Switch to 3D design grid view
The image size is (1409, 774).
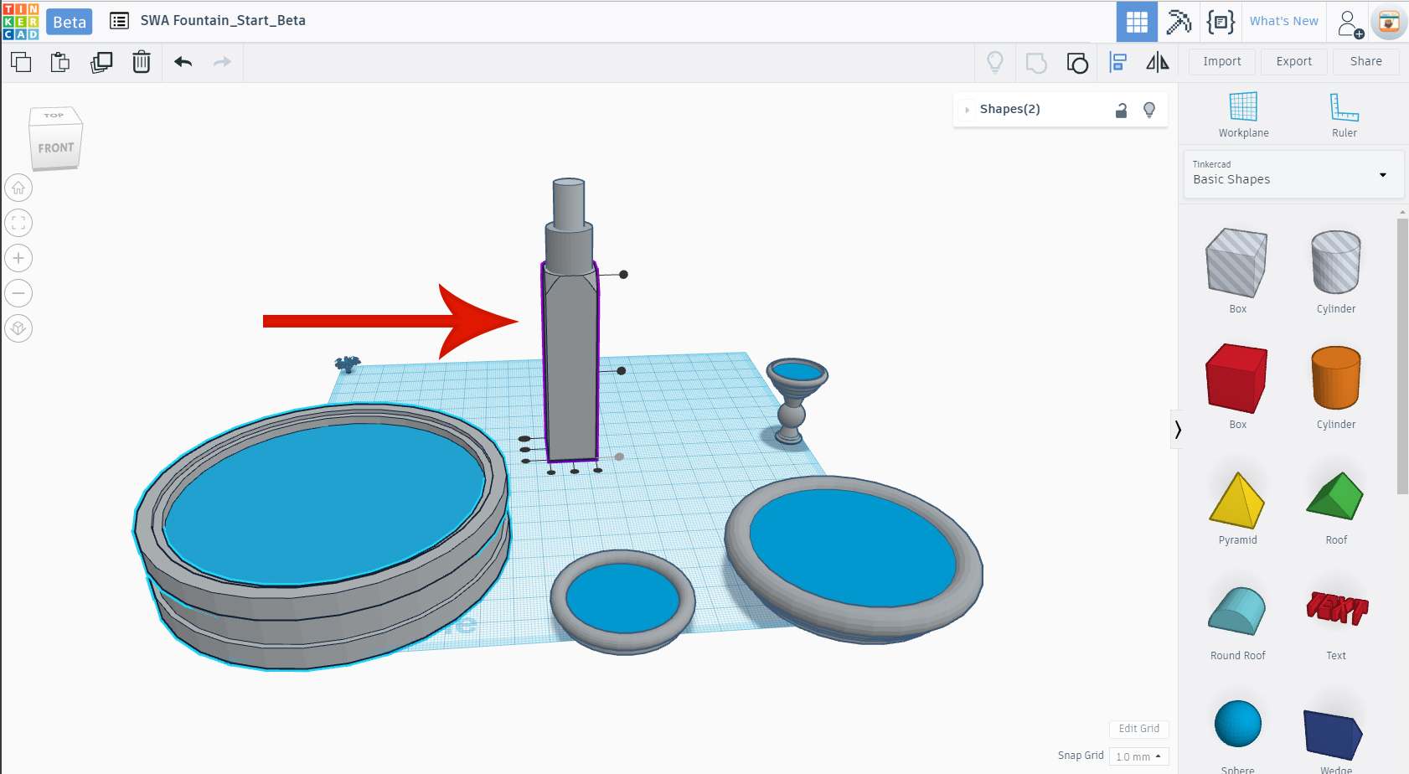click(1137, 22)
